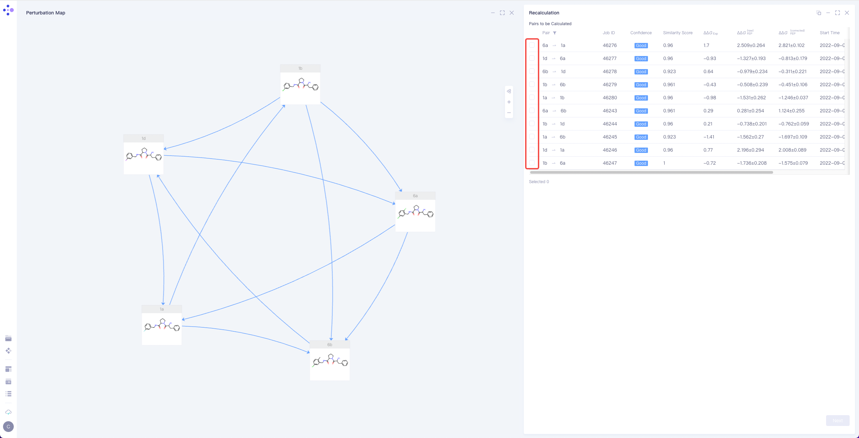Click the reset layout icon on map
Screen dimensions: 859x438
click(509, 91)
